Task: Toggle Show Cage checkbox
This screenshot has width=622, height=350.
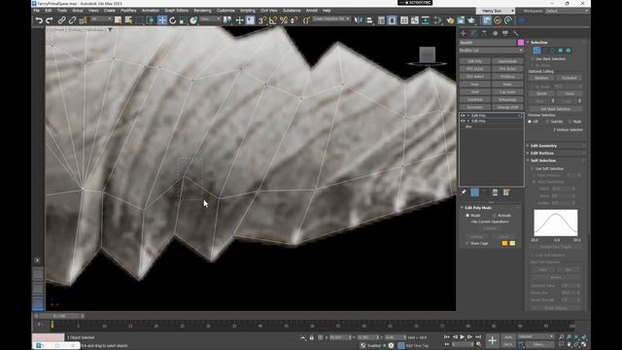Action: (x=466, y=243)
